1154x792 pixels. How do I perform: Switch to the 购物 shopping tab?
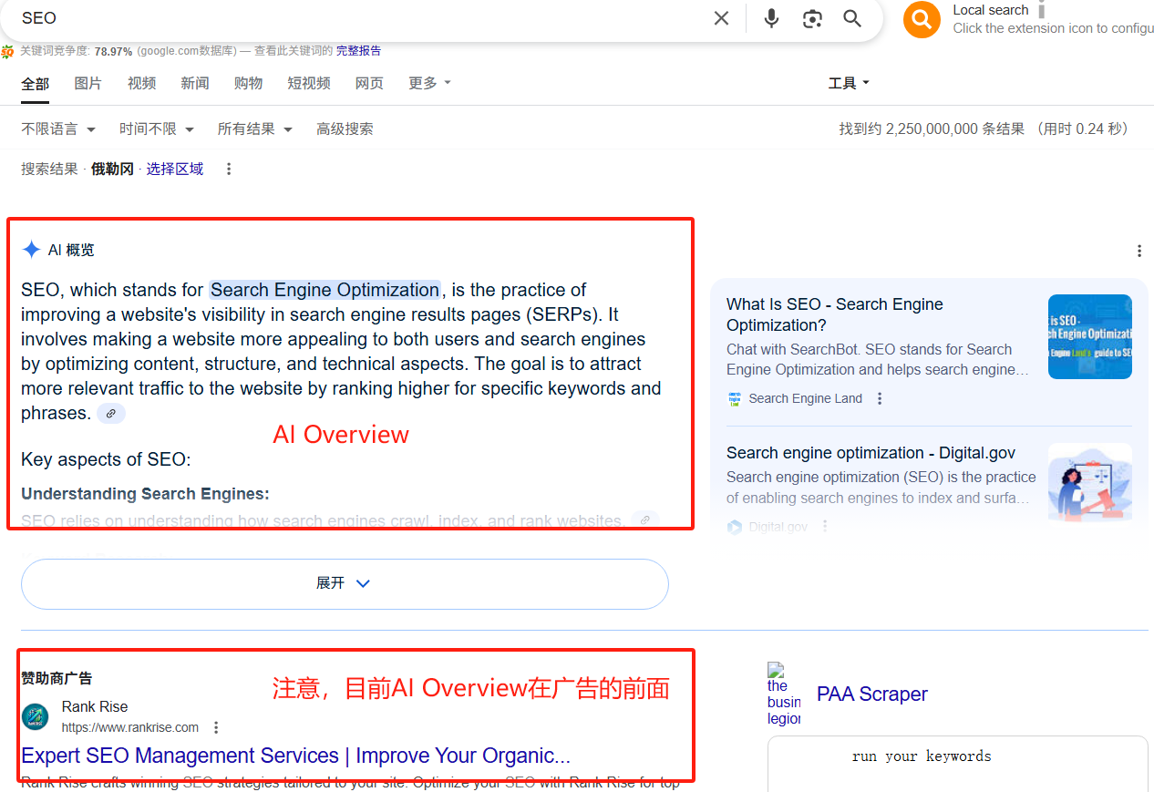coord(248,83)
